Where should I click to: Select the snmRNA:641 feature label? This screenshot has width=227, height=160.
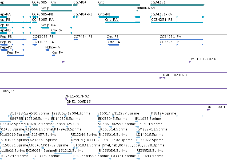147,8
